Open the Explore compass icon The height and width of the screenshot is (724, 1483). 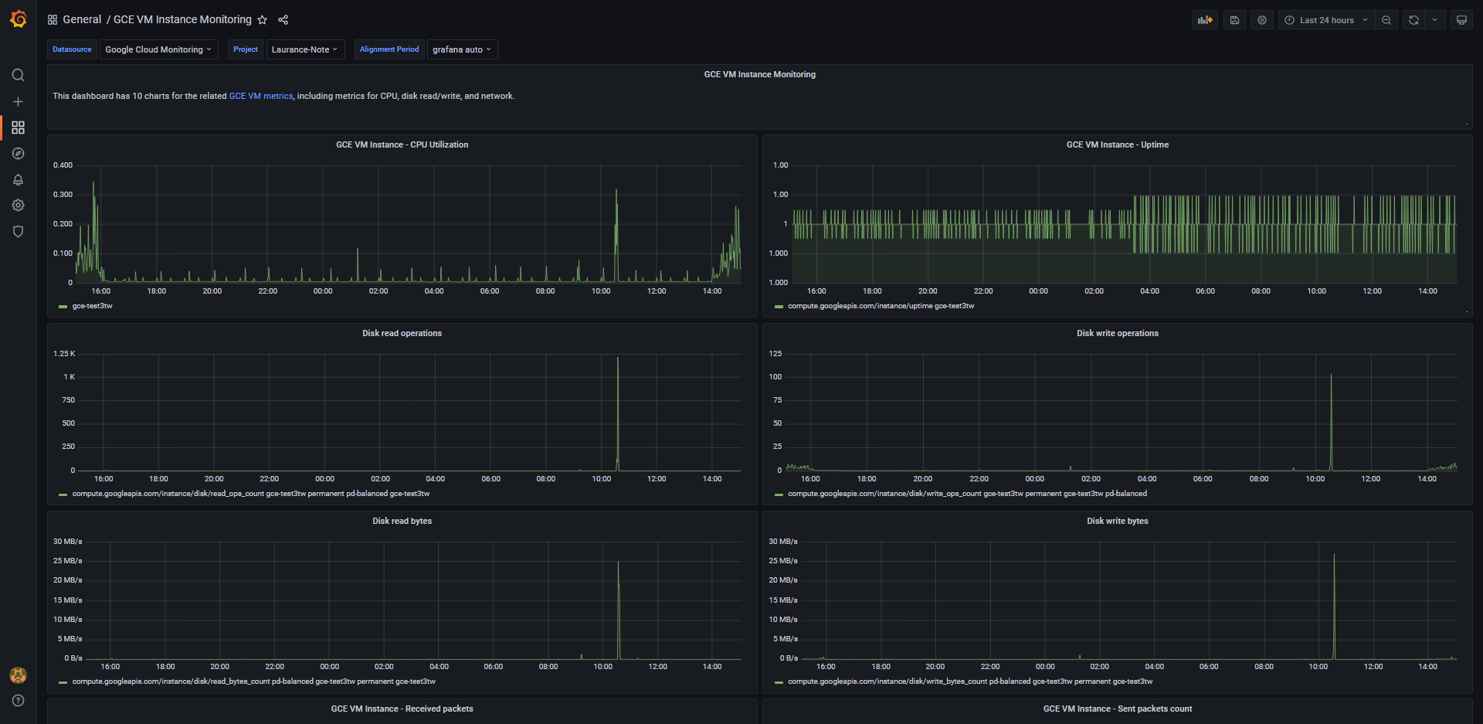18,154
